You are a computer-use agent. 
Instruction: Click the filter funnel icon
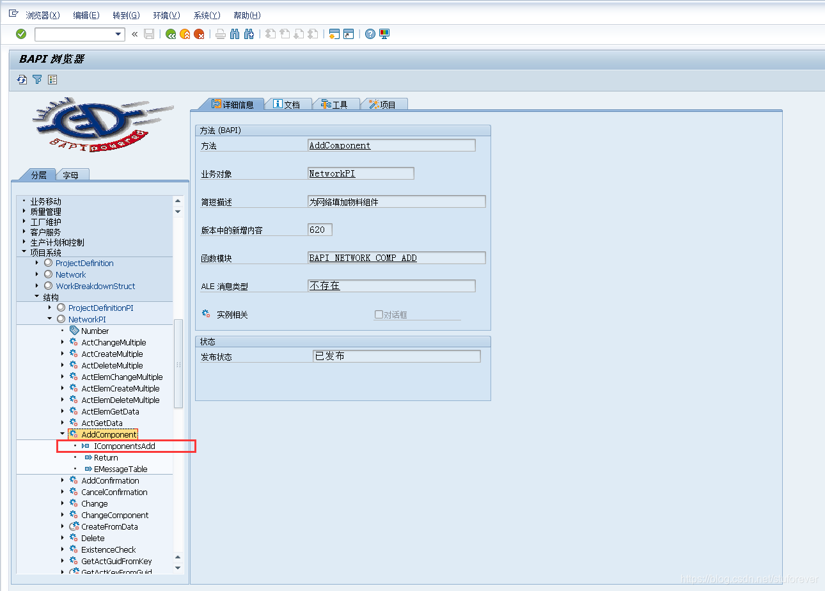[37, 79]
